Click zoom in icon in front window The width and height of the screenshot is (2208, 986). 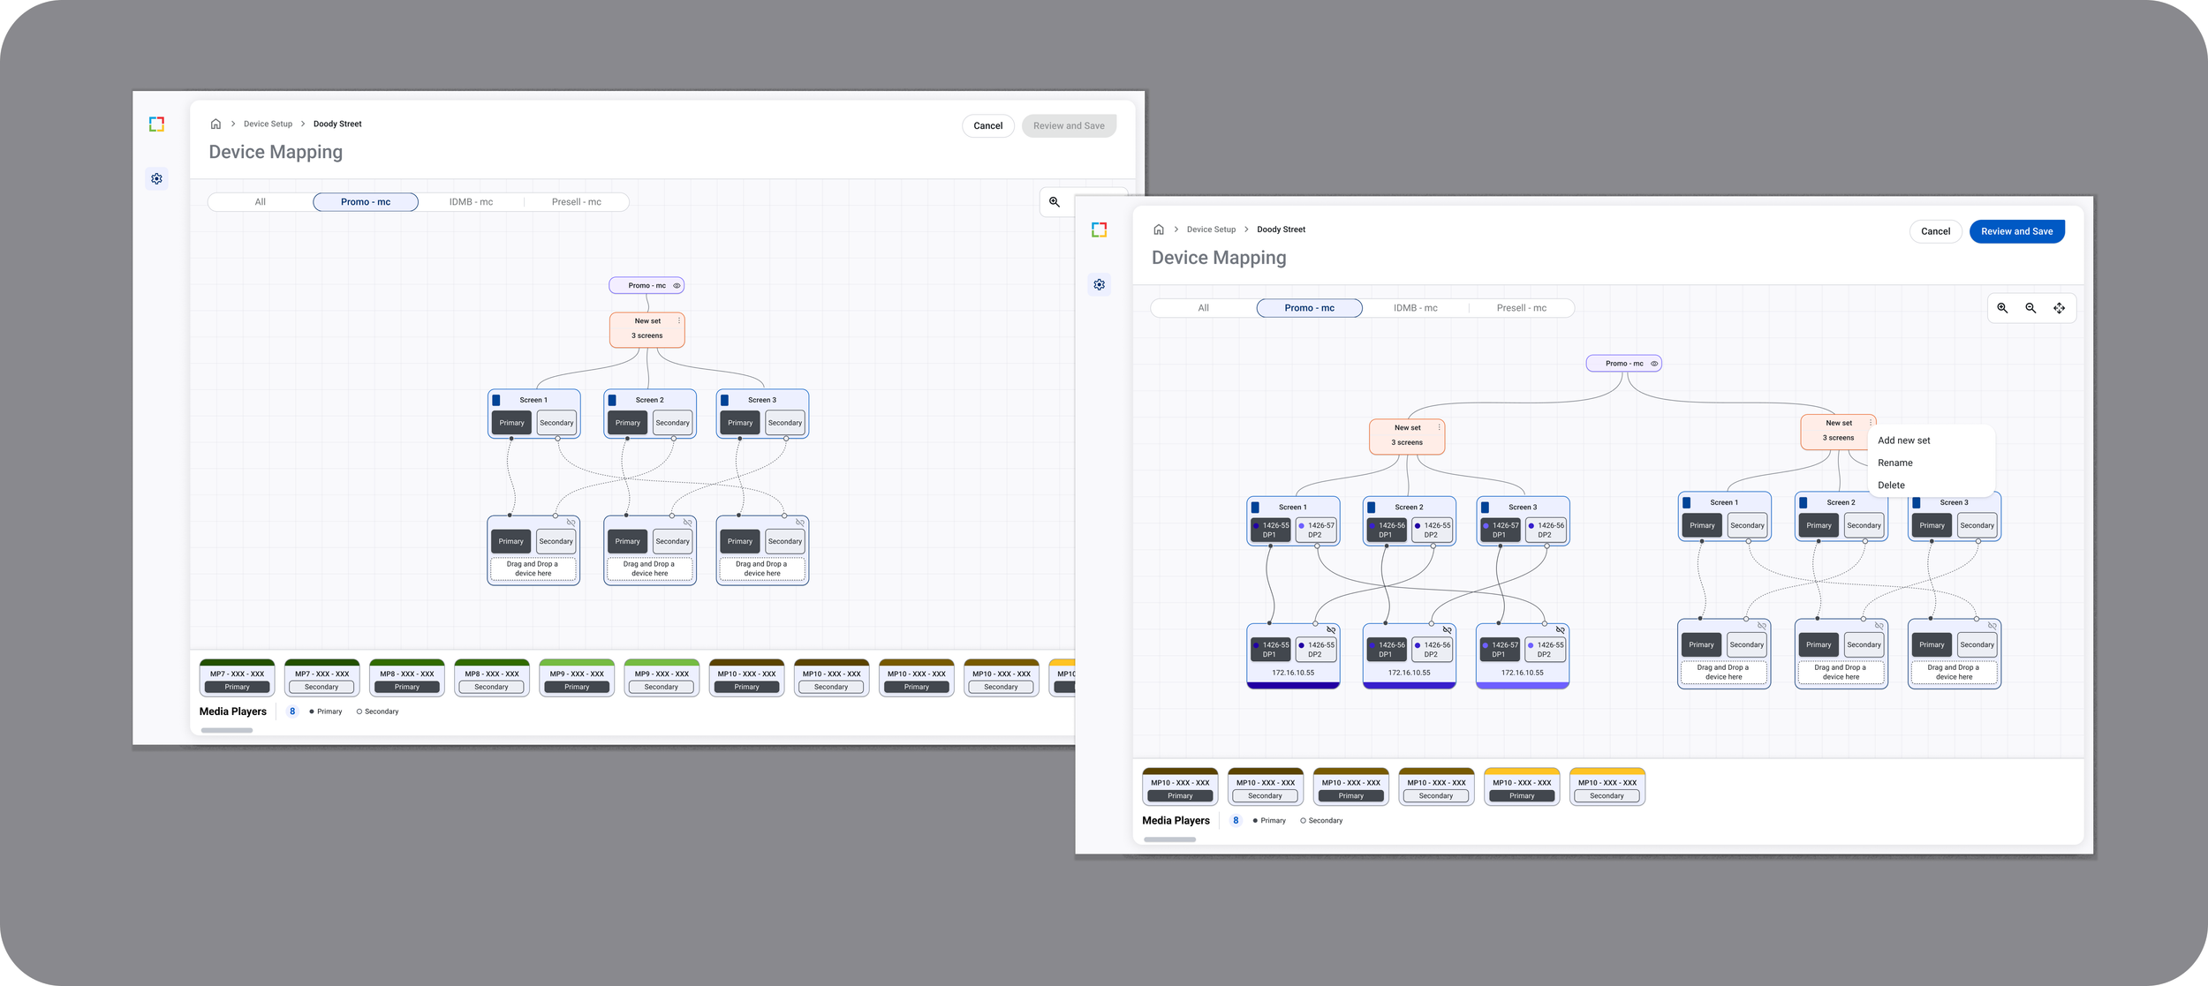click(2002, 308)
